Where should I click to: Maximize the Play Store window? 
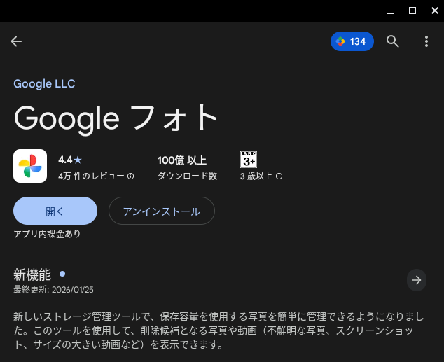tap(412, 10)
